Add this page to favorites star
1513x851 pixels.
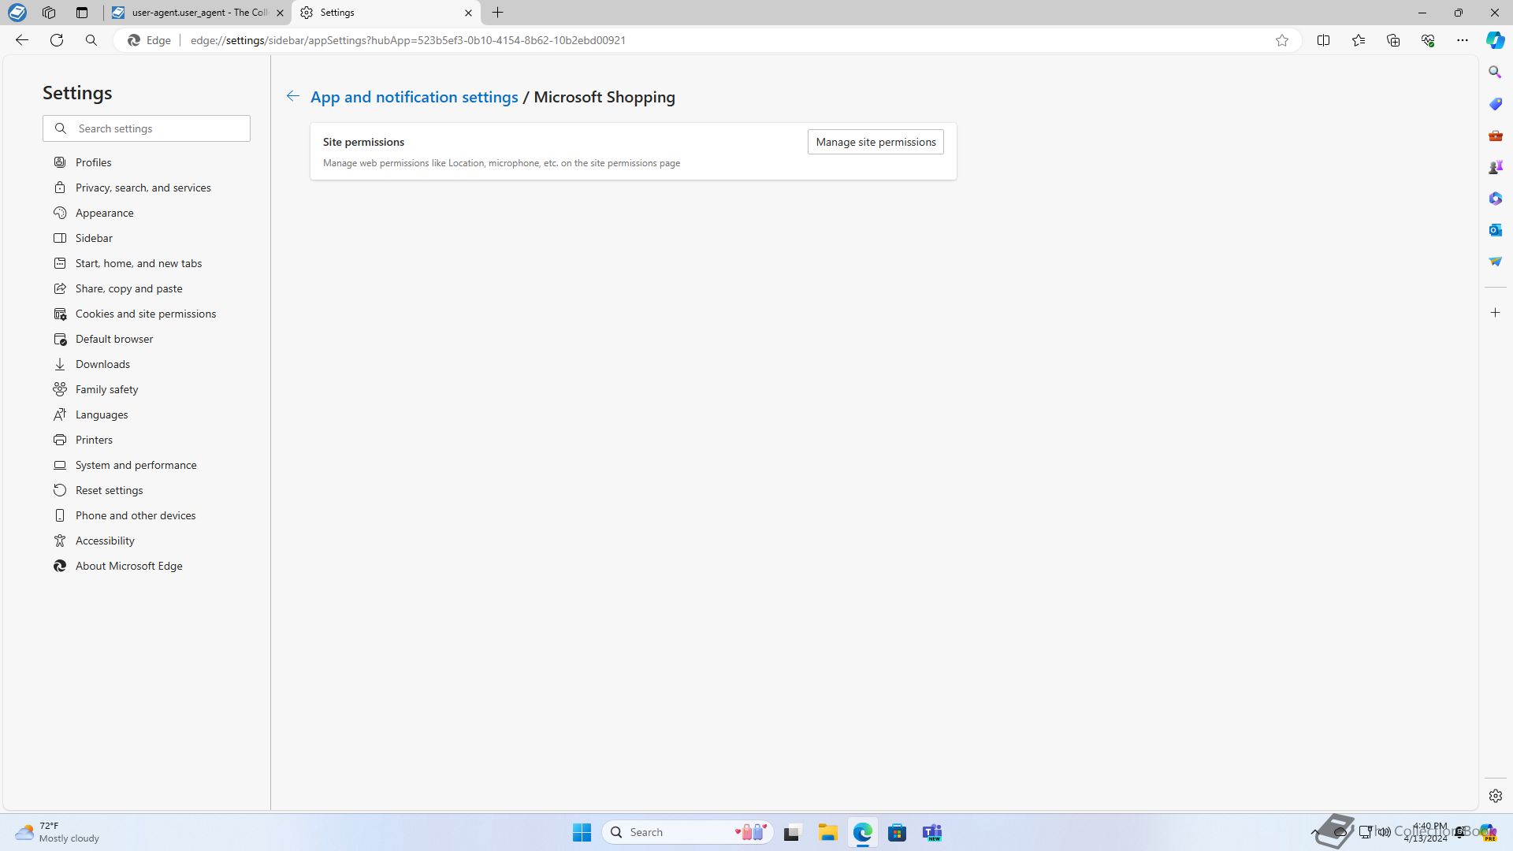(1282, 40)
